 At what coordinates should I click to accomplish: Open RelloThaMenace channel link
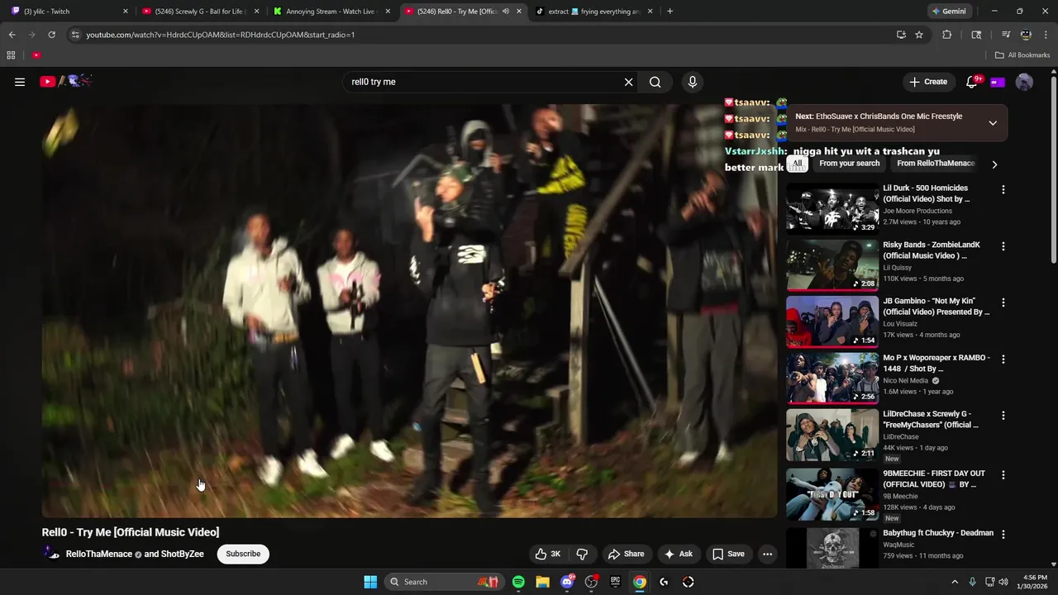click(99, 554)
